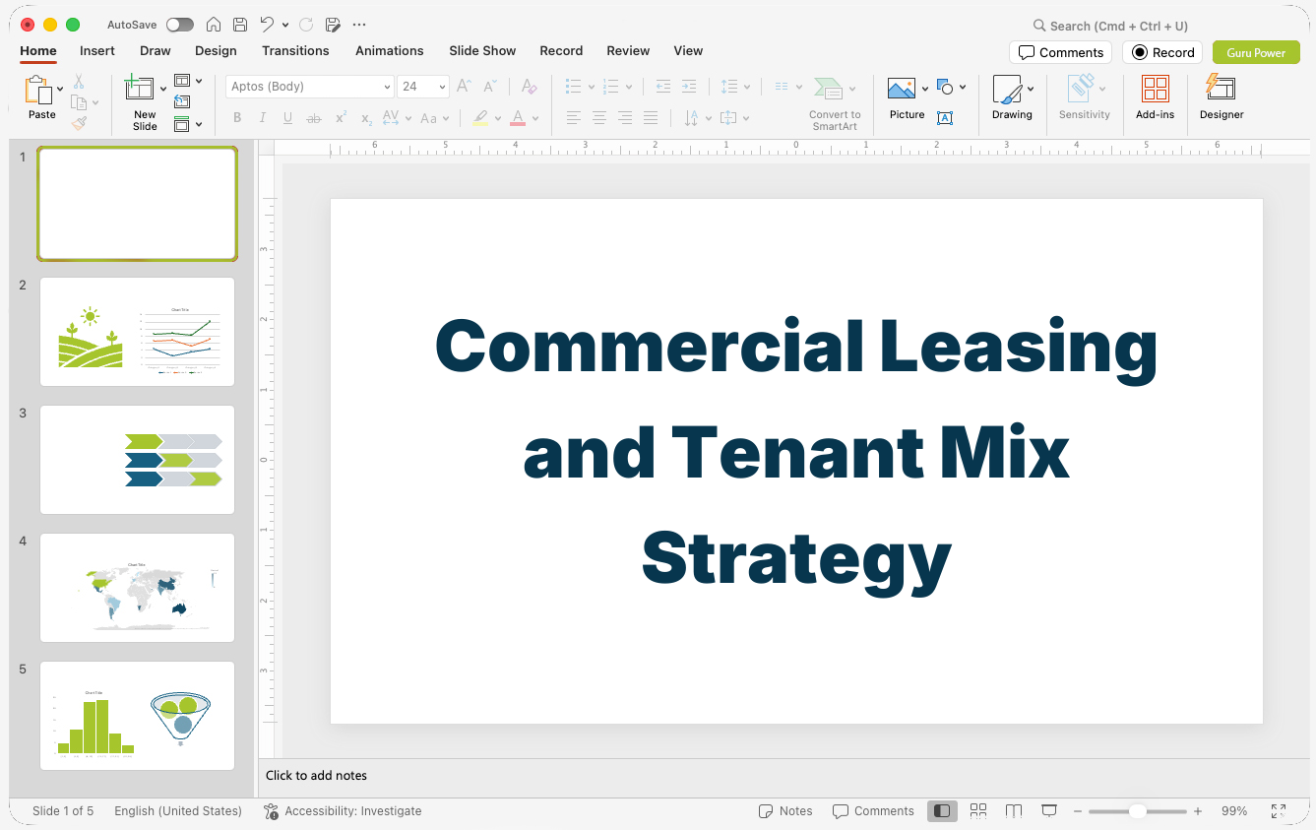Toggle Italic formatting
The width and height of the screenshot is (1316, 830).
(262, 118)
